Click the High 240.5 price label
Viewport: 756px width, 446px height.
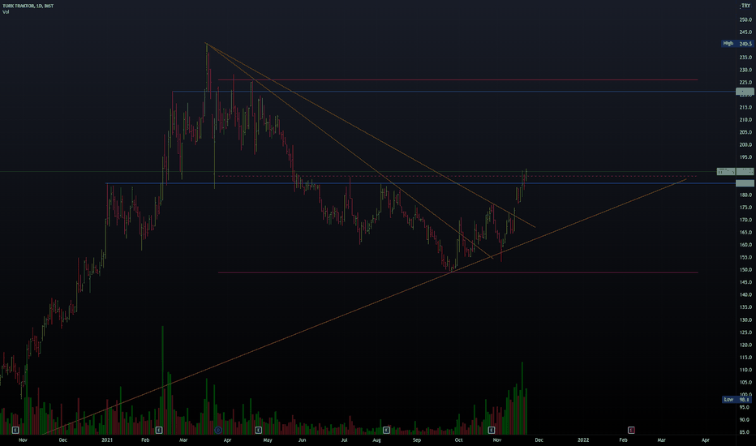(x=737, y=44)
